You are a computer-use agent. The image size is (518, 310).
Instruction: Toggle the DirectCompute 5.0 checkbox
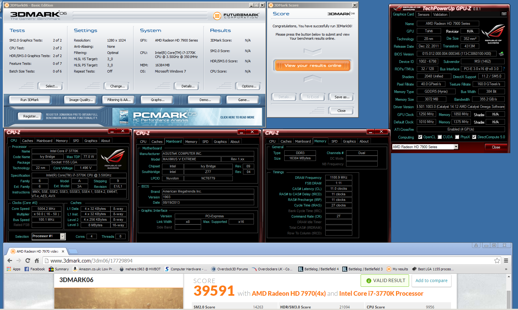point(474,137)
